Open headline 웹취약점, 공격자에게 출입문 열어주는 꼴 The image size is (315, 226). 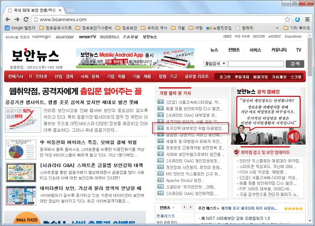(75, 91)
